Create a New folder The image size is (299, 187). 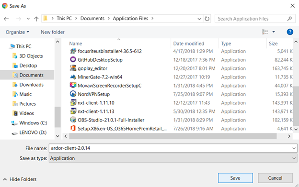point(53,32)
